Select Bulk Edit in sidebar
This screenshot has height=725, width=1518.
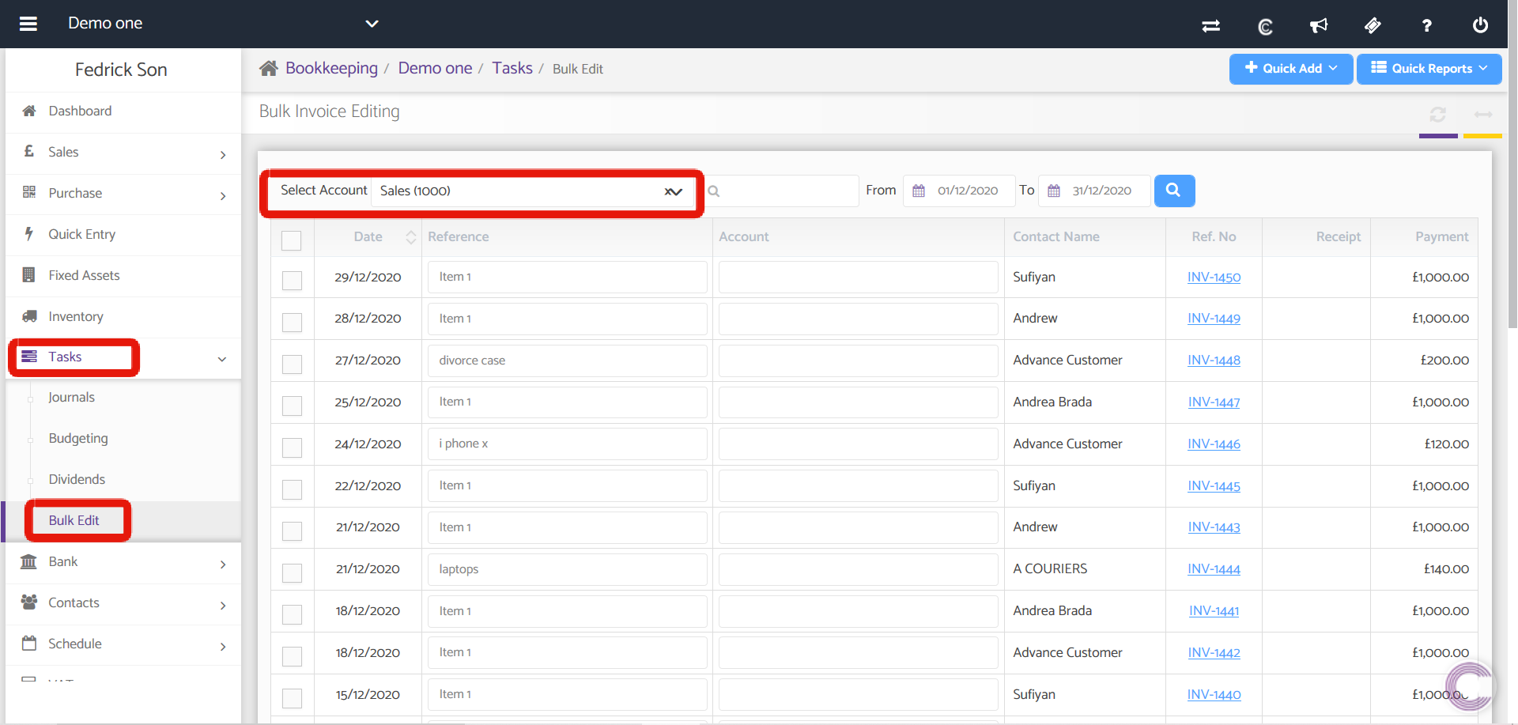point(74,520)
